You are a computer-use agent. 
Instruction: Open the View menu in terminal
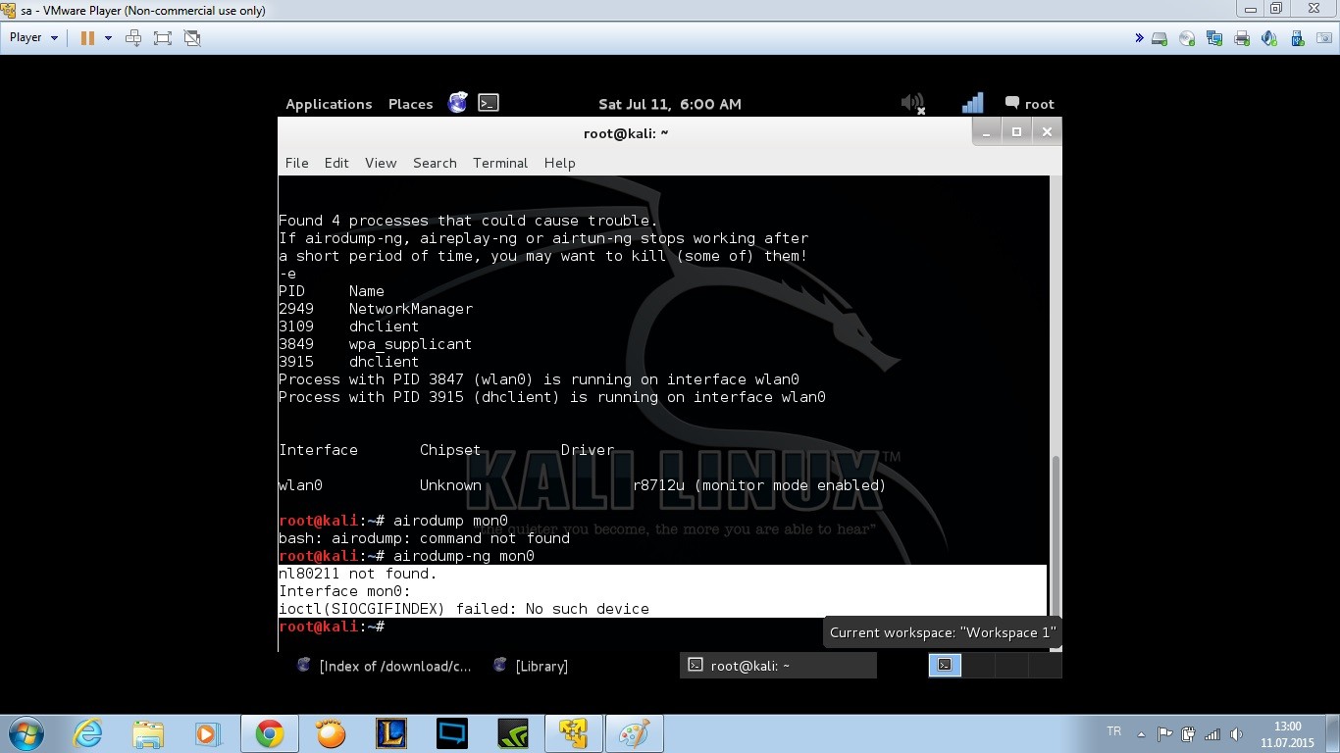coord(381,163)
